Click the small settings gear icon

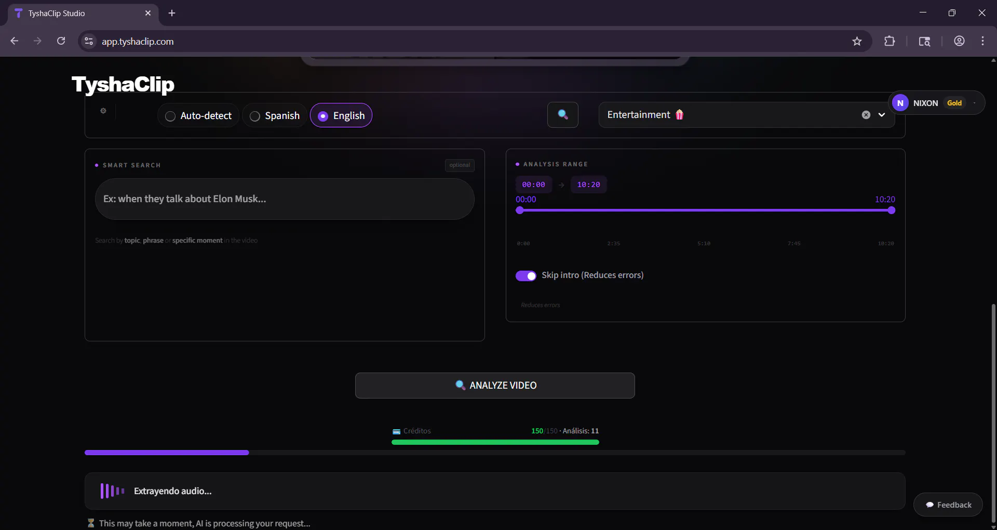pyautogui.click(x=103, y=111)
